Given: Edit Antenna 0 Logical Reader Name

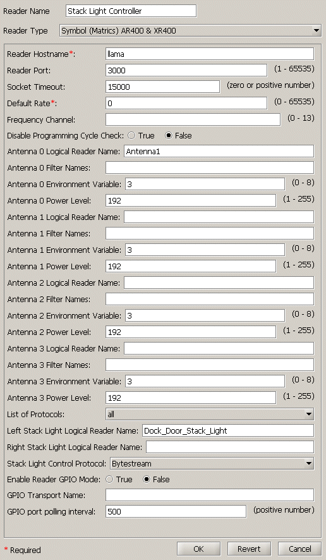Looking at the screenshot, I should 219,152.
